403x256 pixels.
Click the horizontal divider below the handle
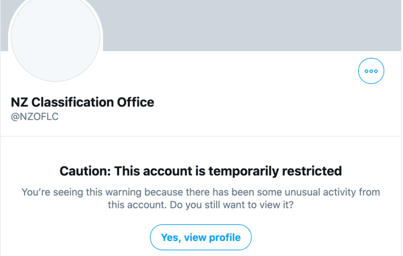click(201, 136)
